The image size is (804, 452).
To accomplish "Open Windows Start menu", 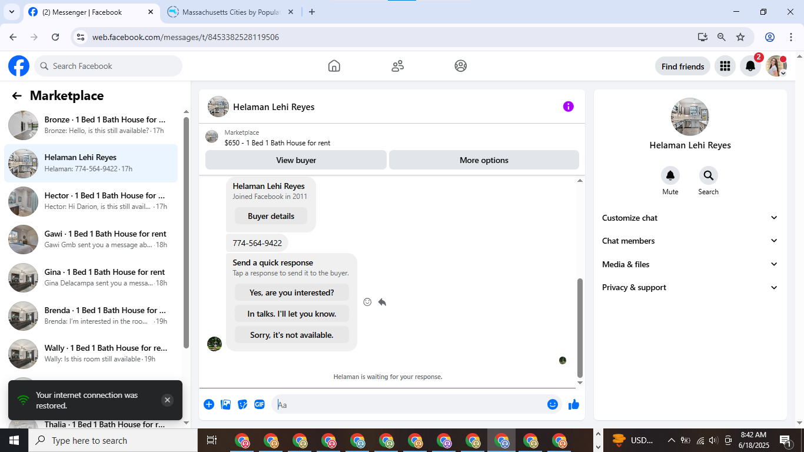I will pyautogui.click(x=14, y=440).
